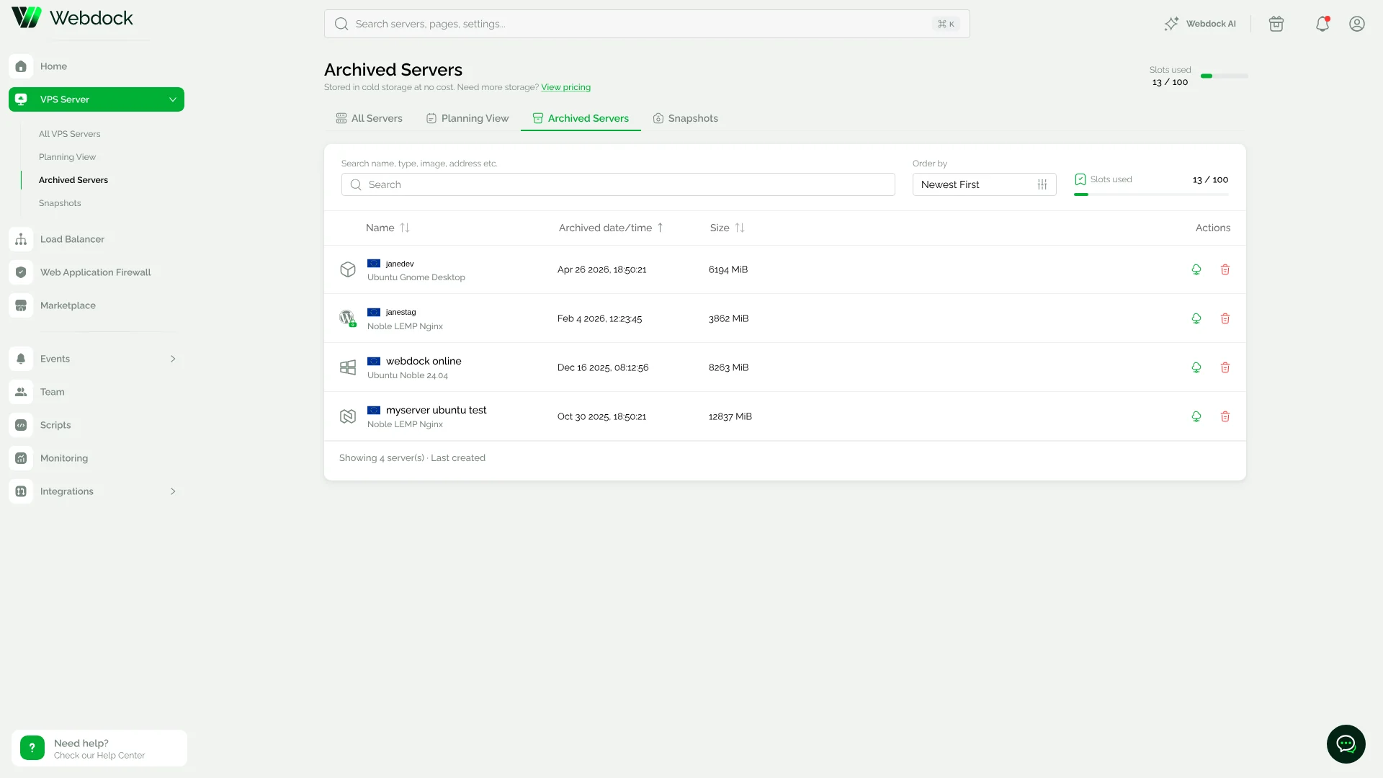Click the 6194 MiB size value

728,269
